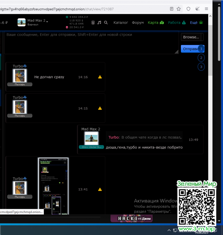Show hidden icons in the system tray
This screenshot has width=223, height=235.
point(169,230)
